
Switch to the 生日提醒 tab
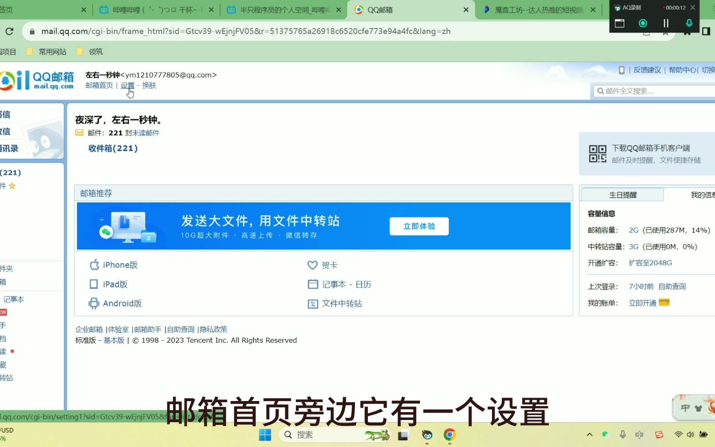tap(622, 195)
